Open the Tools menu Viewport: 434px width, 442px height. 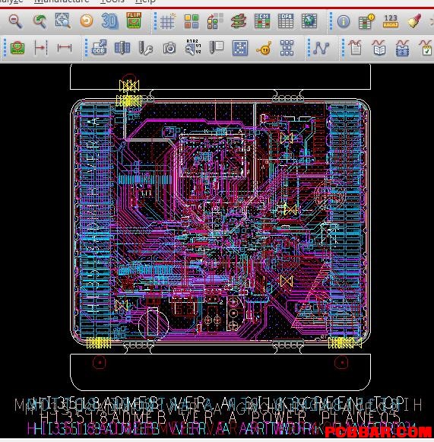click(x=112, y=2)
